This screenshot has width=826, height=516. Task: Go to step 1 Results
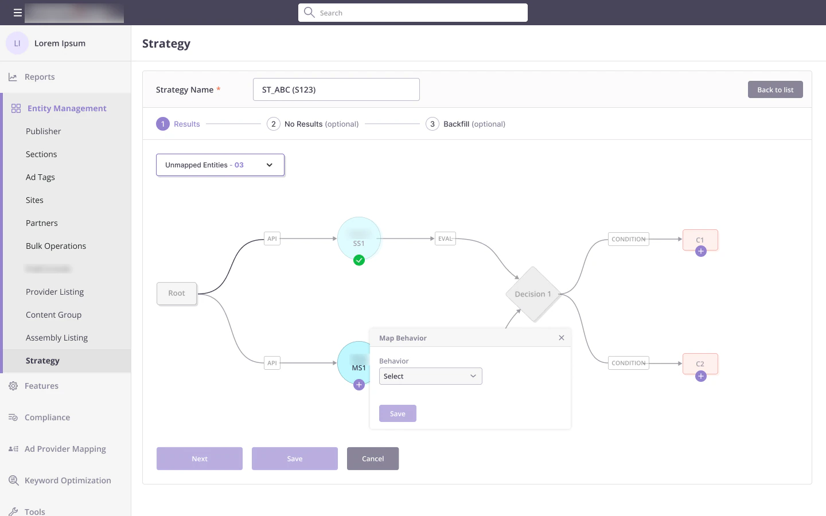point(178,124)
